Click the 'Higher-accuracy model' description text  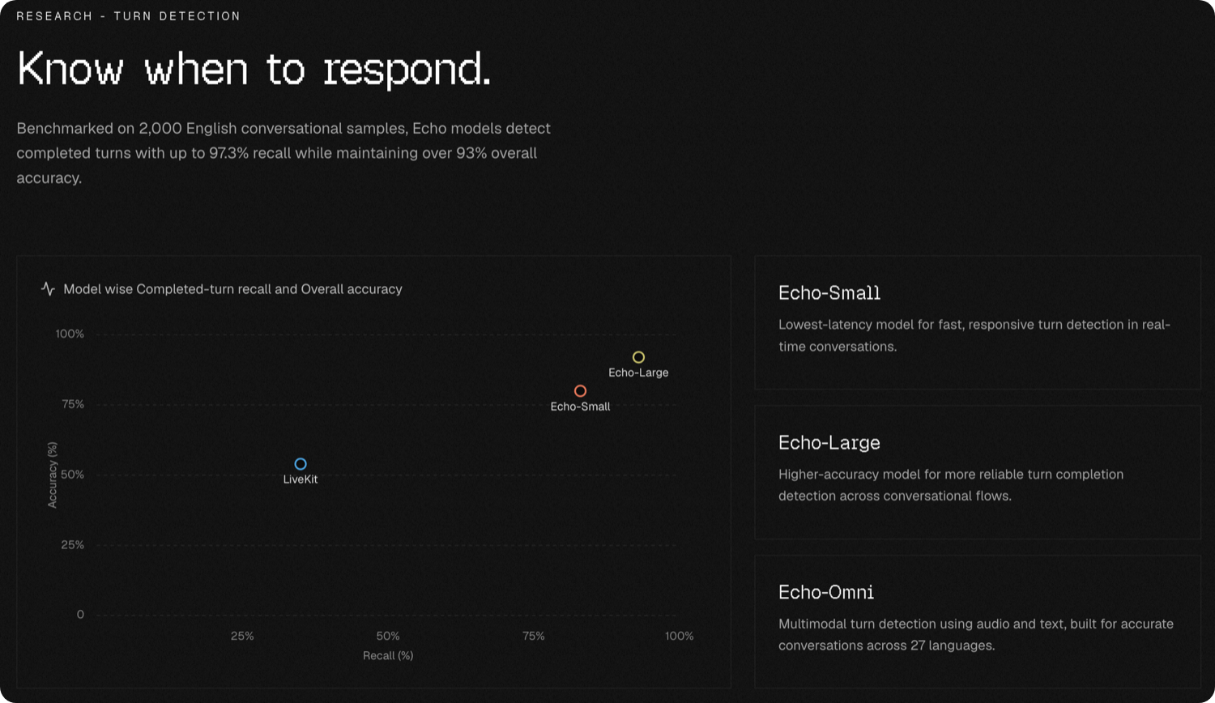coord(951,485)
